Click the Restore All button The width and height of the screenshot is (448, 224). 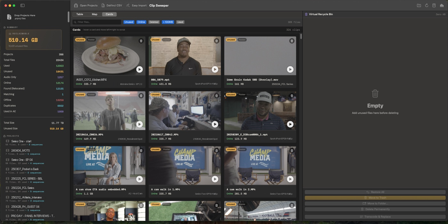click(375, 192)
